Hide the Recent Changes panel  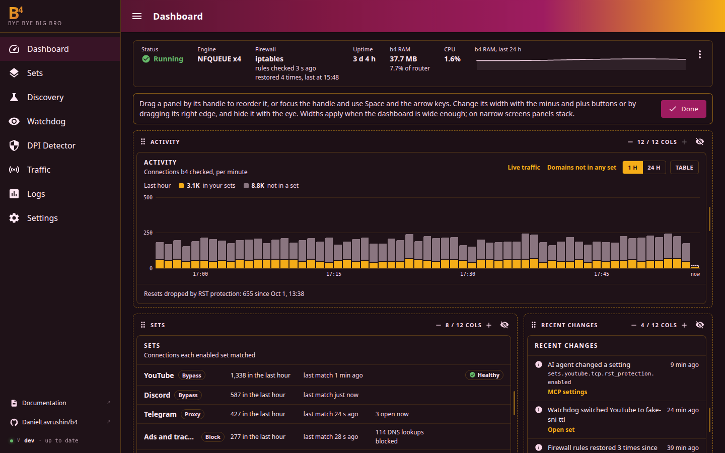pyautogui.click(x=700, y=325)
